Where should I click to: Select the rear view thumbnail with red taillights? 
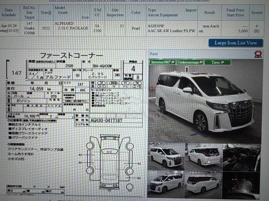click(203, 157)
